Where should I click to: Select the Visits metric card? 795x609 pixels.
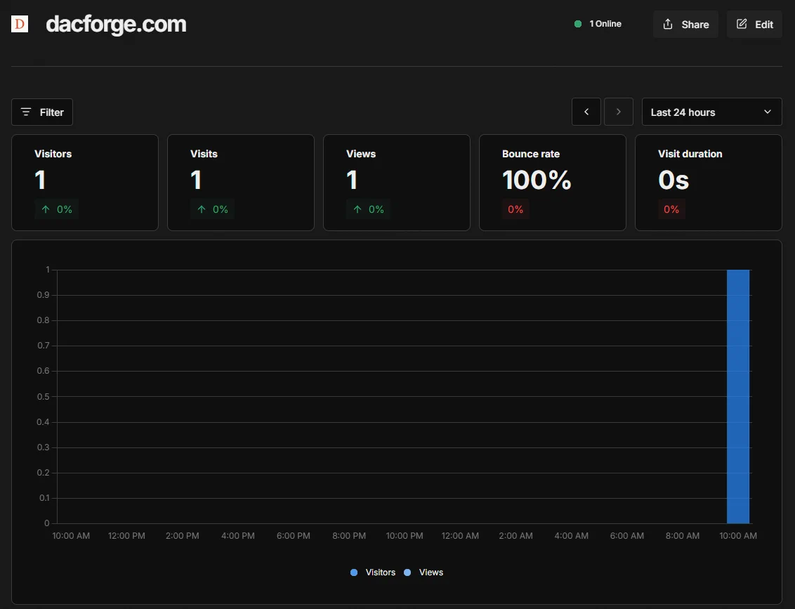[x=241, y=183]
